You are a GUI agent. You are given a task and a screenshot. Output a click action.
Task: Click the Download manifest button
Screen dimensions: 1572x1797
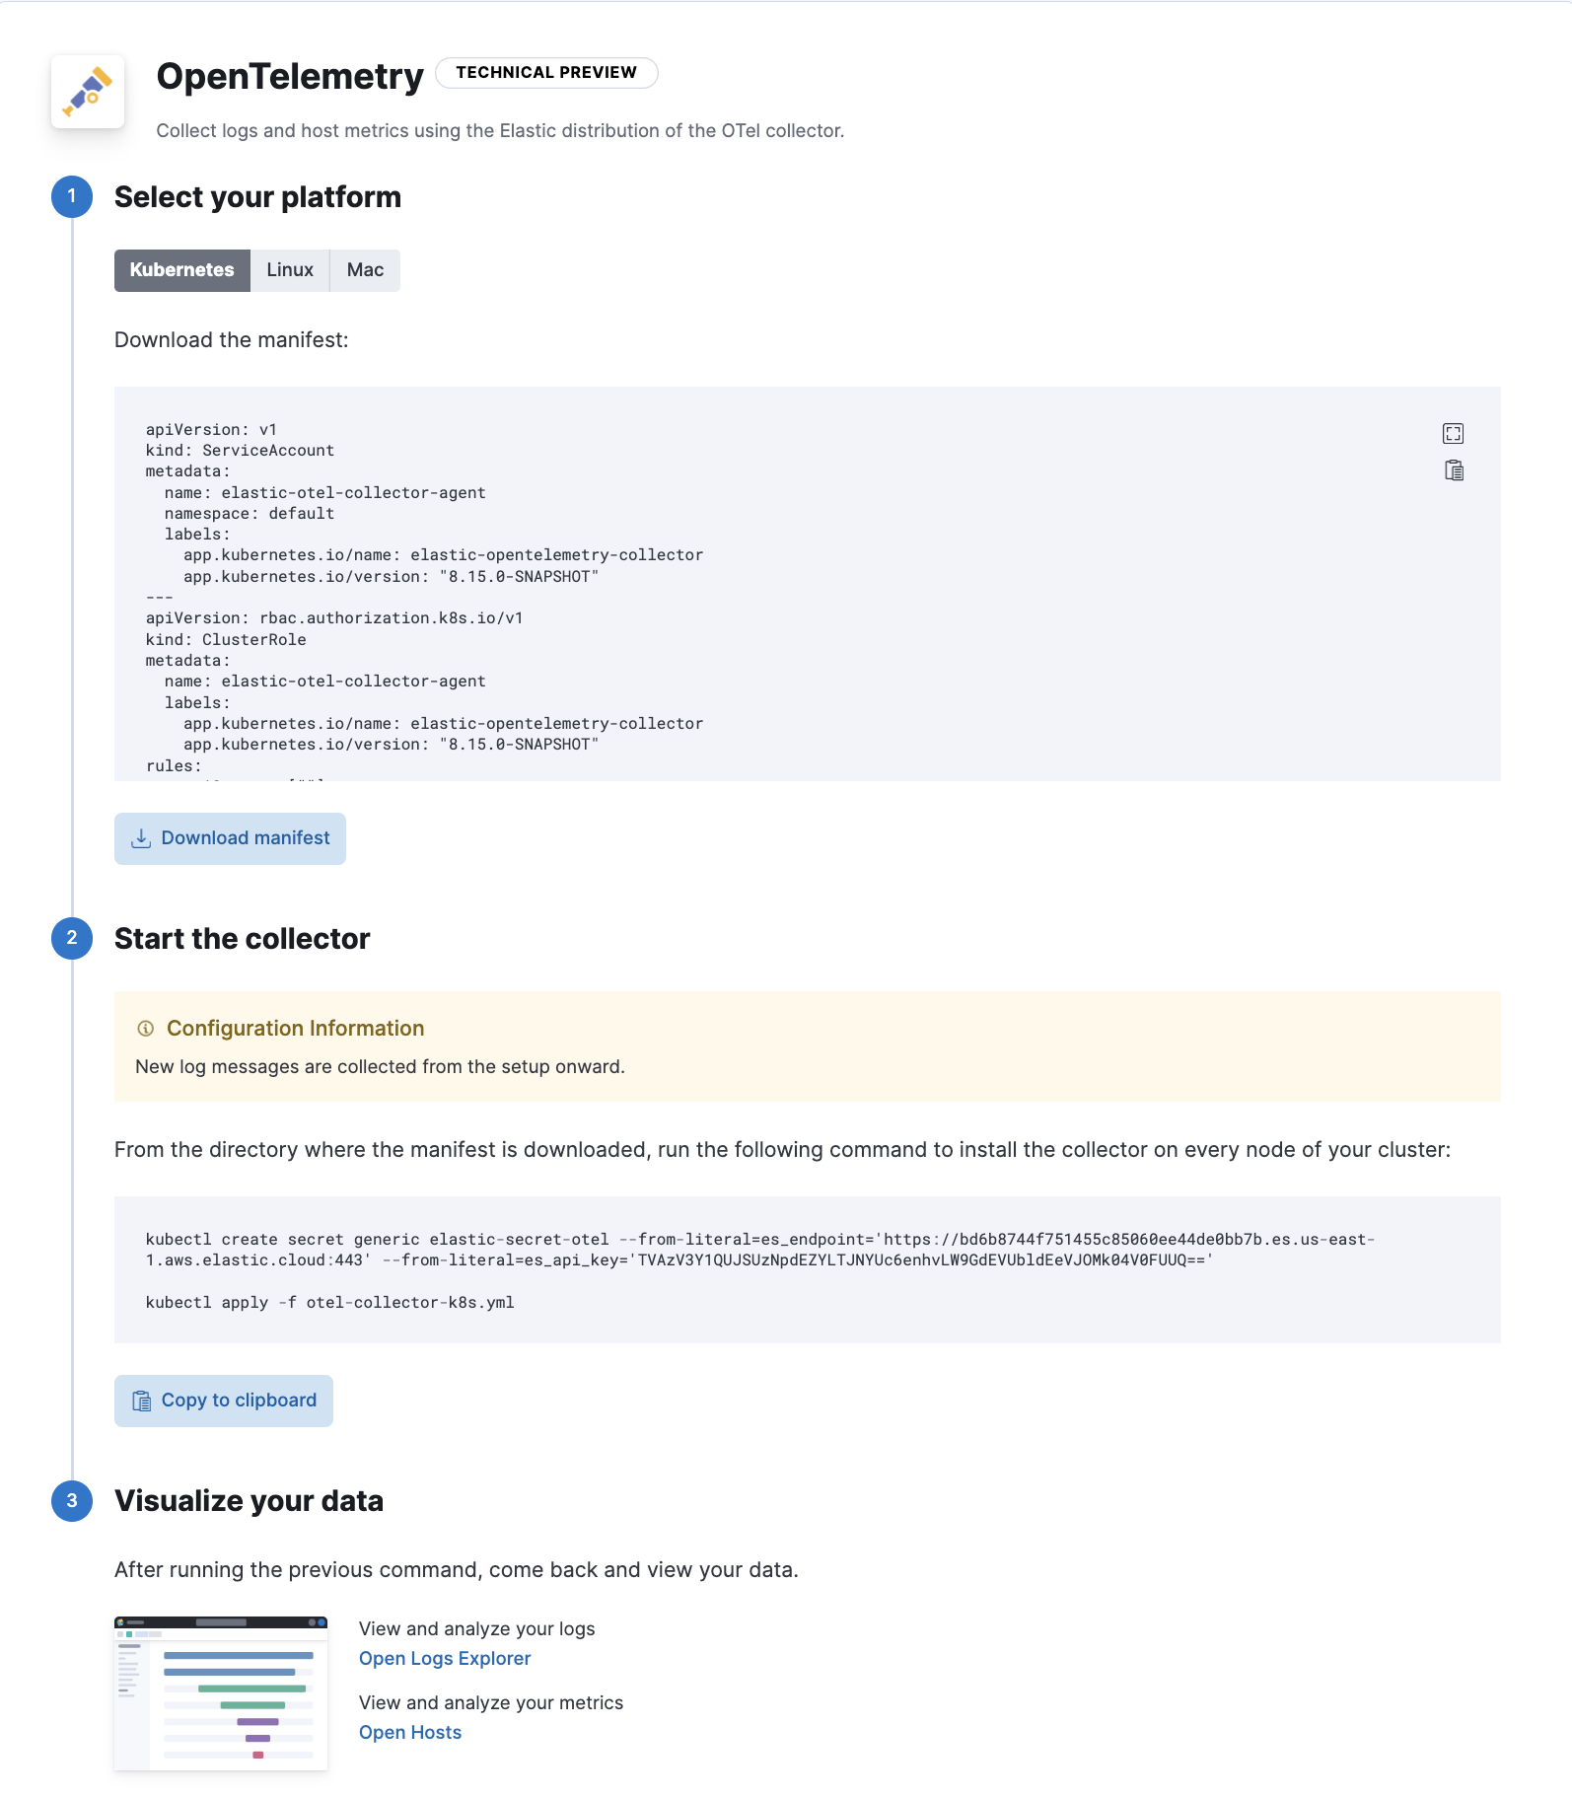pyautogui.click(x=231, y=838)
